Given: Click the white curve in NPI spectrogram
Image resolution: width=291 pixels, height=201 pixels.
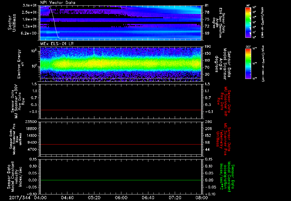Looking at the screenshot, I should [54, 22].
